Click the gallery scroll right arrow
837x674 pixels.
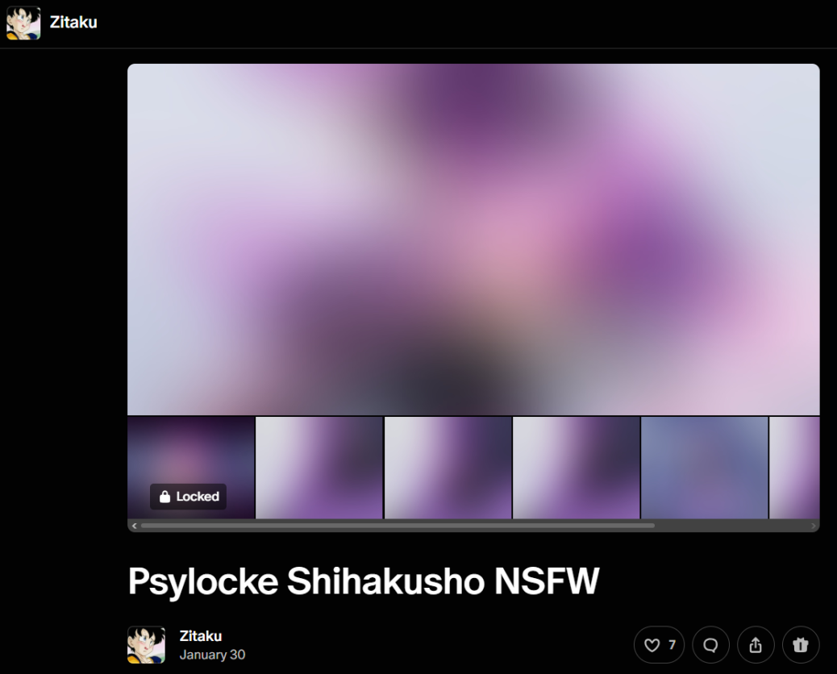click(813, 526)
